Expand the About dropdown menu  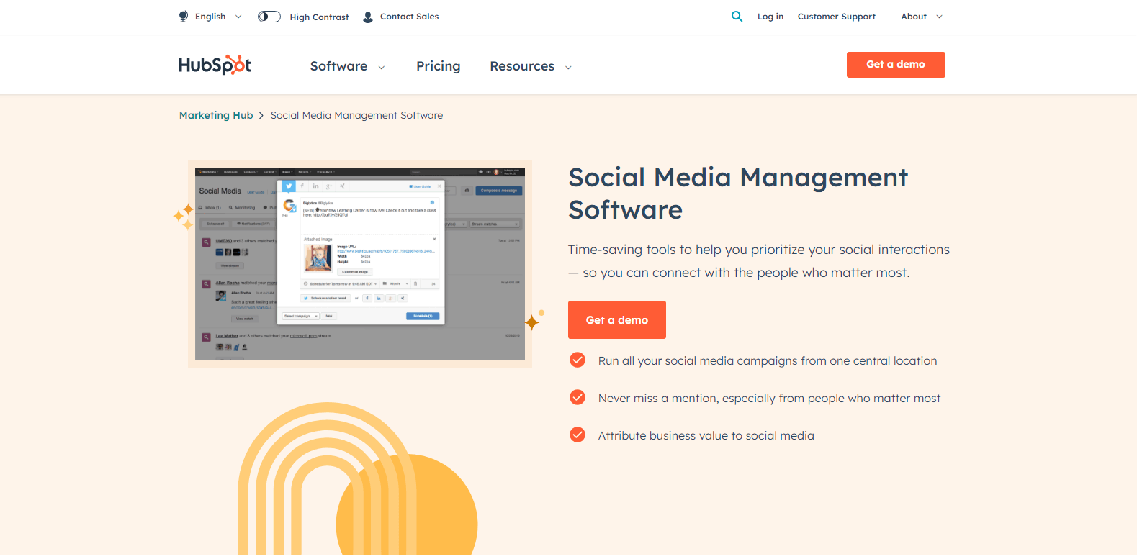(922, 17)
